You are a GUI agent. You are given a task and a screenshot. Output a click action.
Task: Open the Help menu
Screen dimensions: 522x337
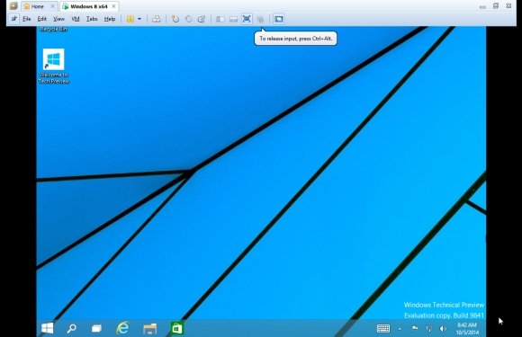click(110, 19)
